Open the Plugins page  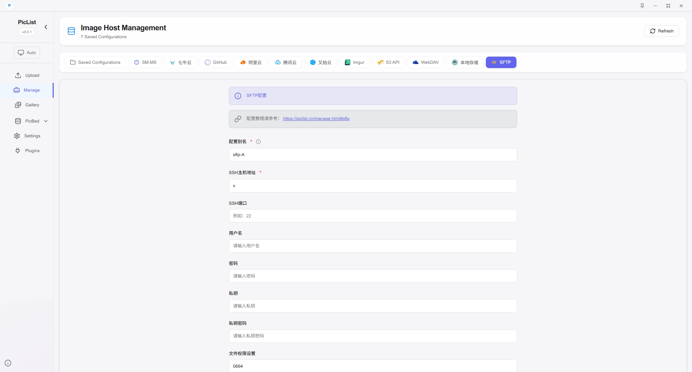[x=27, y=151]
